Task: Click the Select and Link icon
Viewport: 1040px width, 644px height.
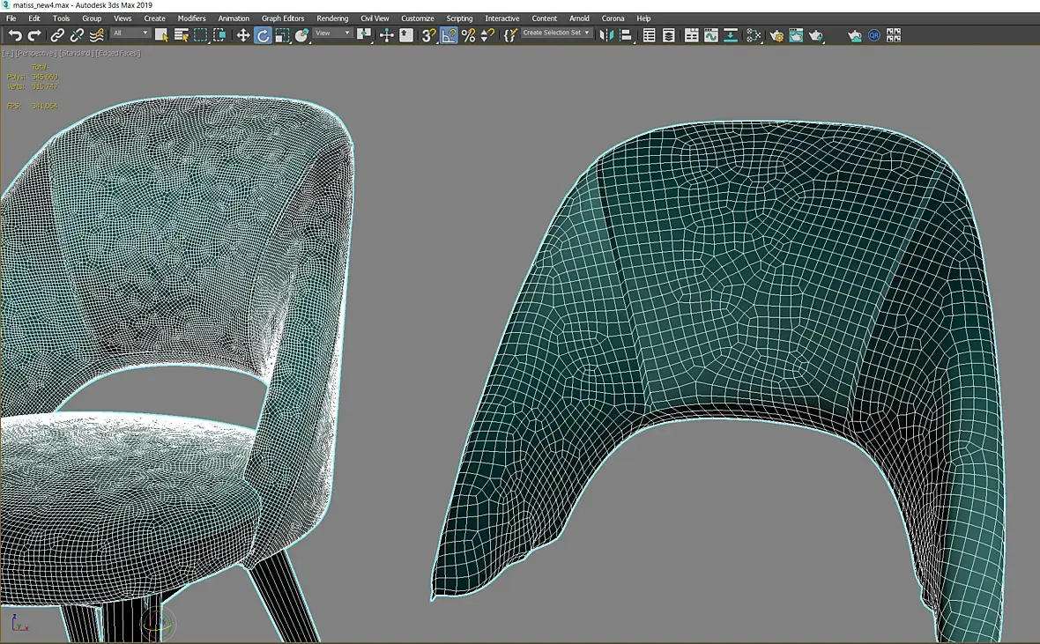Action: [57, 35]
